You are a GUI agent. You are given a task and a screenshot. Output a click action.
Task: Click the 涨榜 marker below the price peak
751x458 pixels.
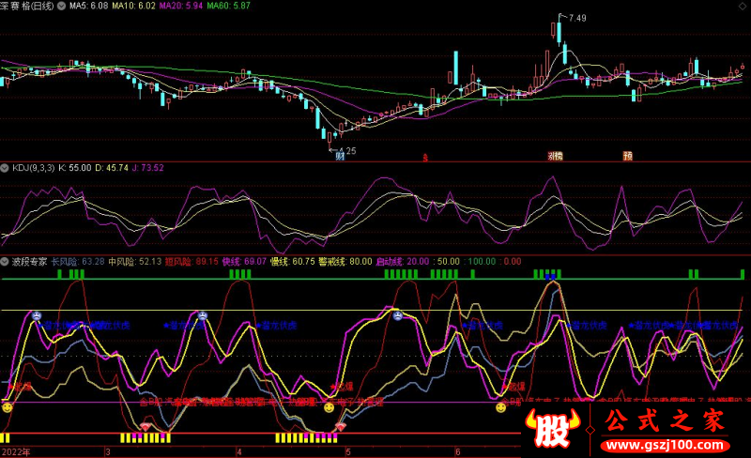point(556,156)
